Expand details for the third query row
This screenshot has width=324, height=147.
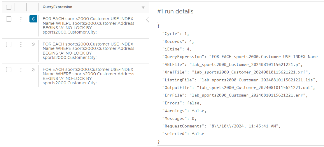click(33, 70)
